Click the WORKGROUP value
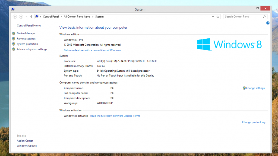 pos(105,103)
